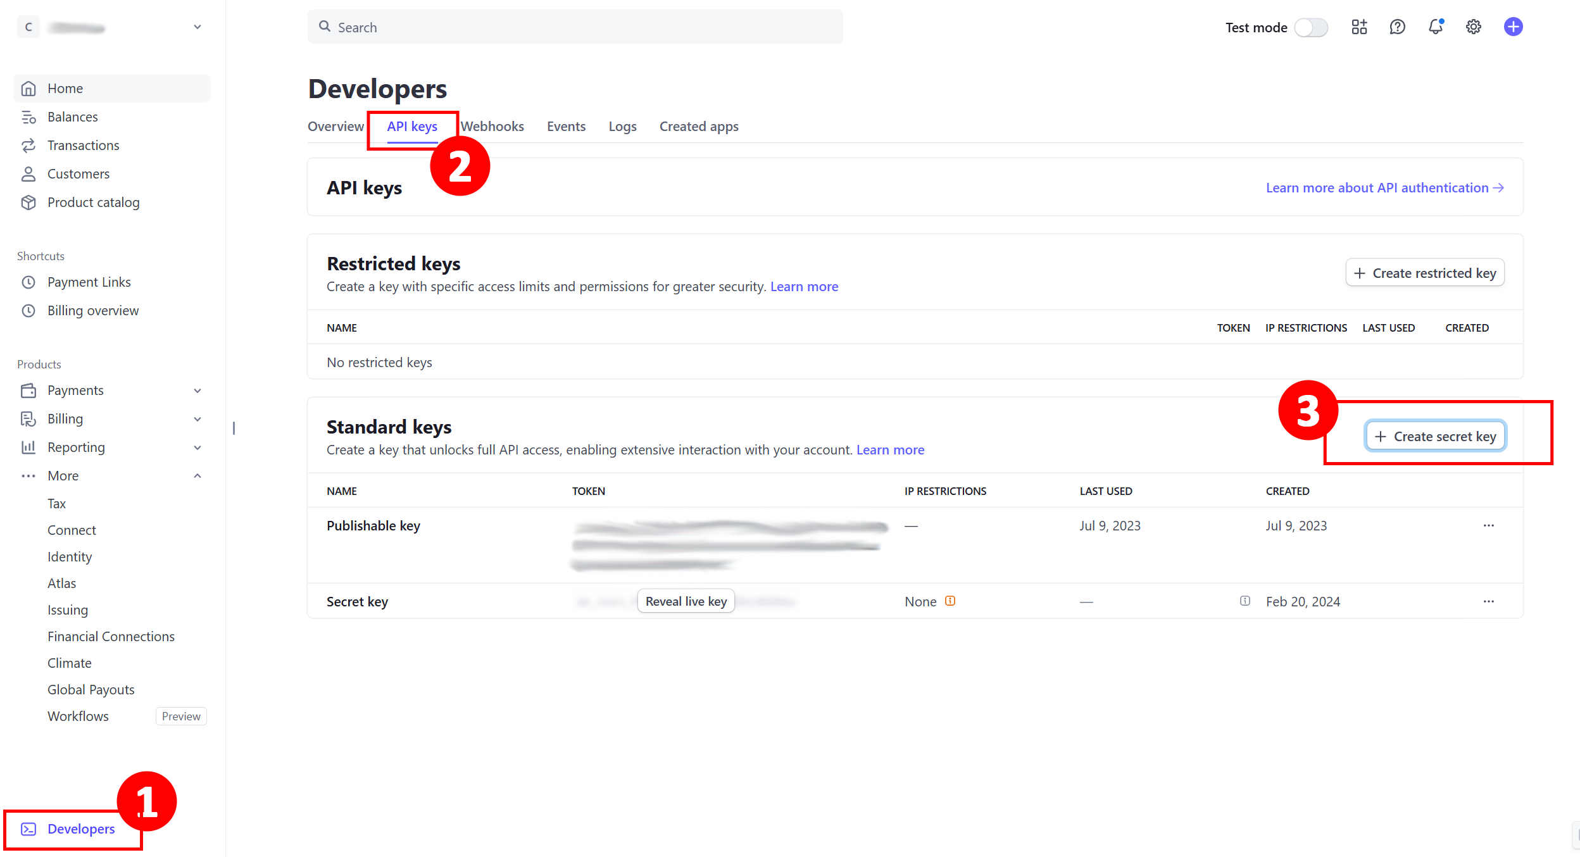This screenshot has width=1580, height=857.
Task: Open the notifications bell icon
Action: [1435, 27]
